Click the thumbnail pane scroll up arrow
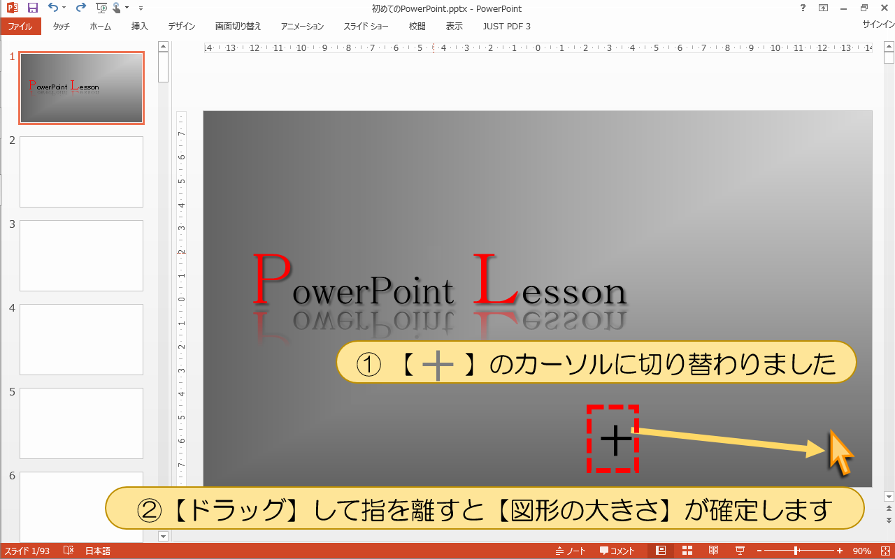Viewport: 895px width, 559px height. (164, 47)
